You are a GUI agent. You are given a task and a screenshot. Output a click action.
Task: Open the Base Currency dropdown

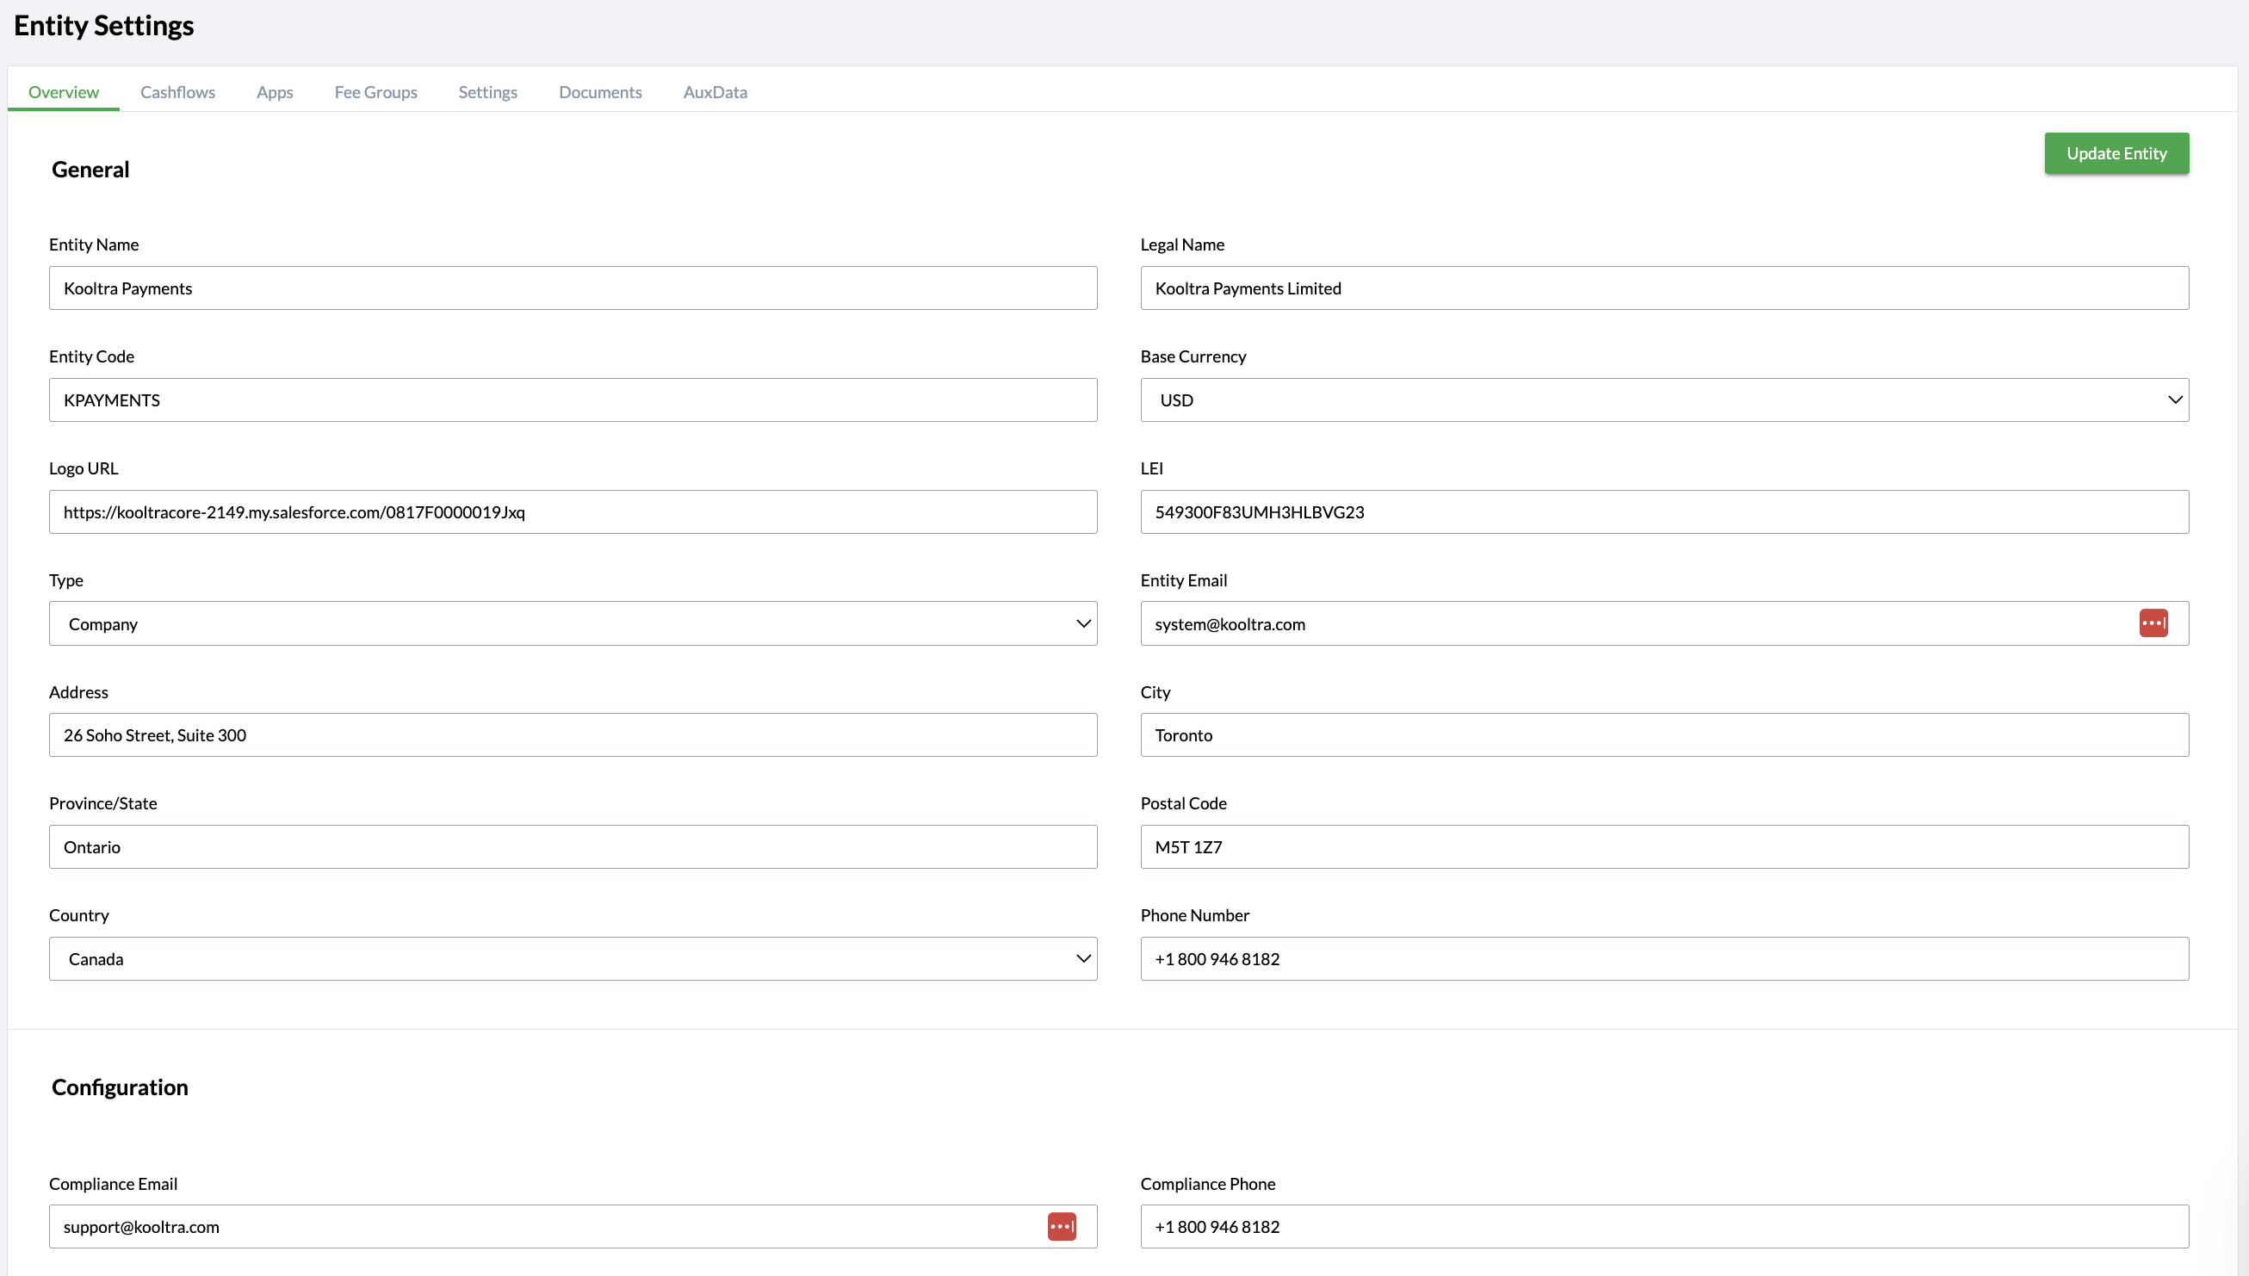(x=1664, y=400)
